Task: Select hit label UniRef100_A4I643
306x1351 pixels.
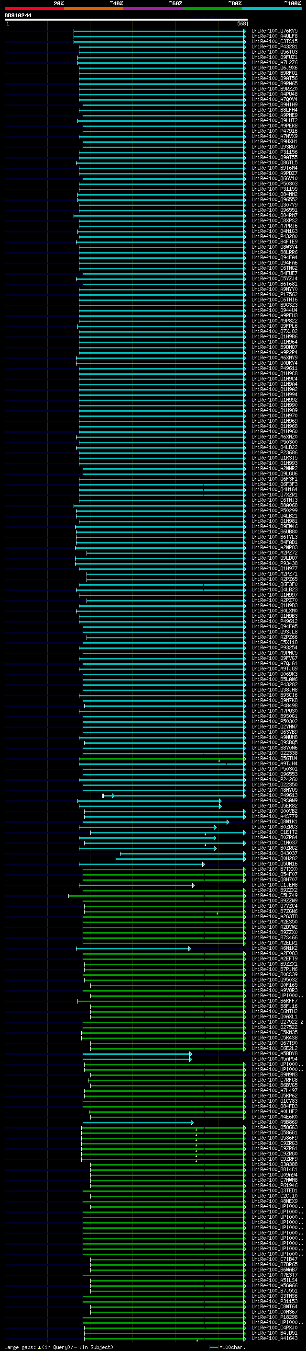Action: 274,1338
